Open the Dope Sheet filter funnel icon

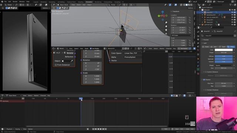click(180, 96)
